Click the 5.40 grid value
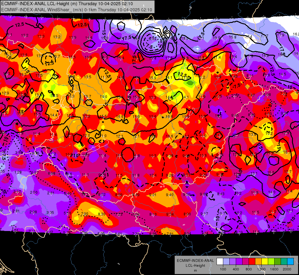Screen dimensions: 299x275 pos(67,194)
